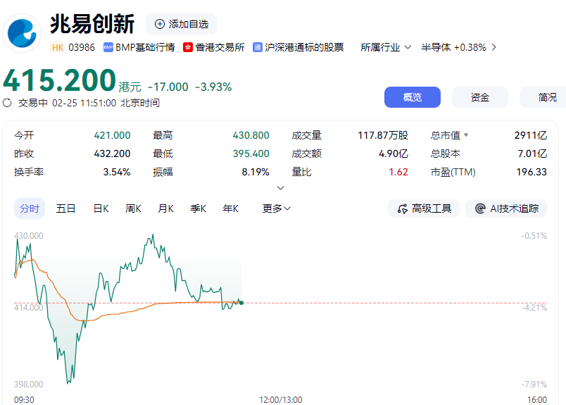Click the price 415.200
The image size is (566, 405).
[59, 80]
